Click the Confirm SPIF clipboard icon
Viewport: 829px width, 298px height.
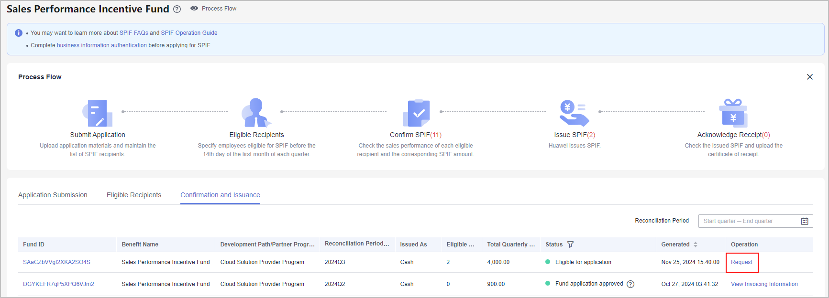tap(416, 113)
